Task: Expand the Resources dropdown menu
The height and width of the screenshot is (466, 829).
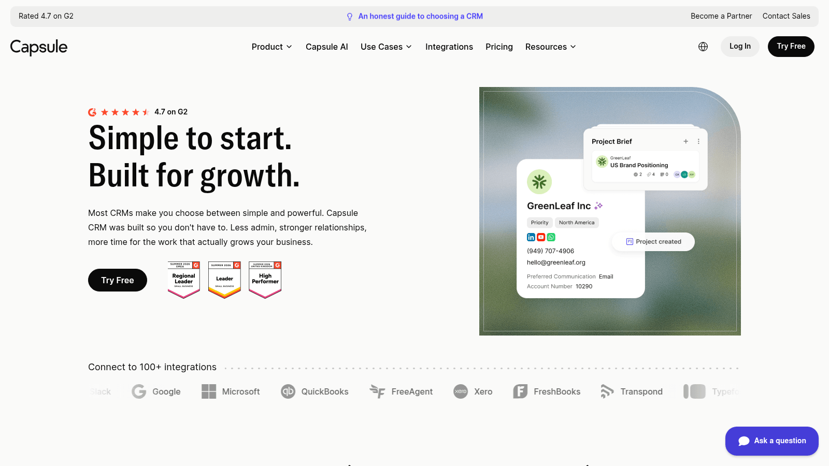Action: [551, 47]
